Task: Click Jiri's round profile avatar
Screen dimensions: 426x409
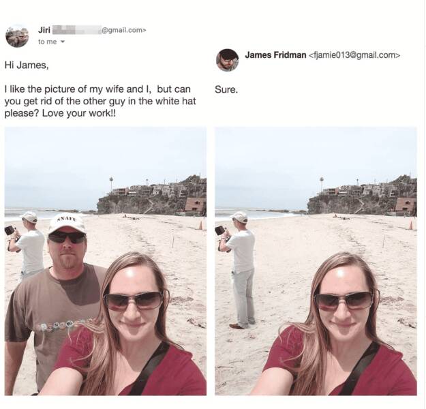Action: 17,35
